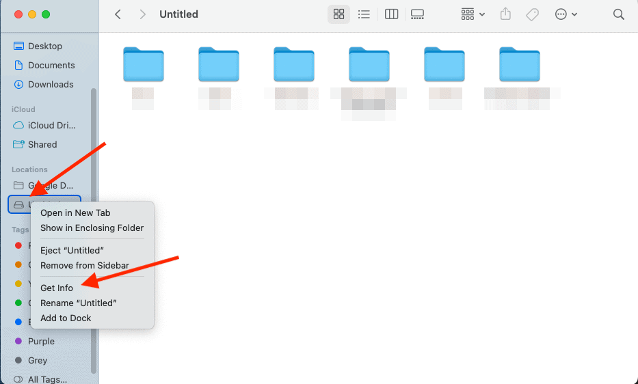Screen dimensions: 638x384
Task: Open Downloads in the sidebar
Action: pyautogui.click(x=50, y=84)
